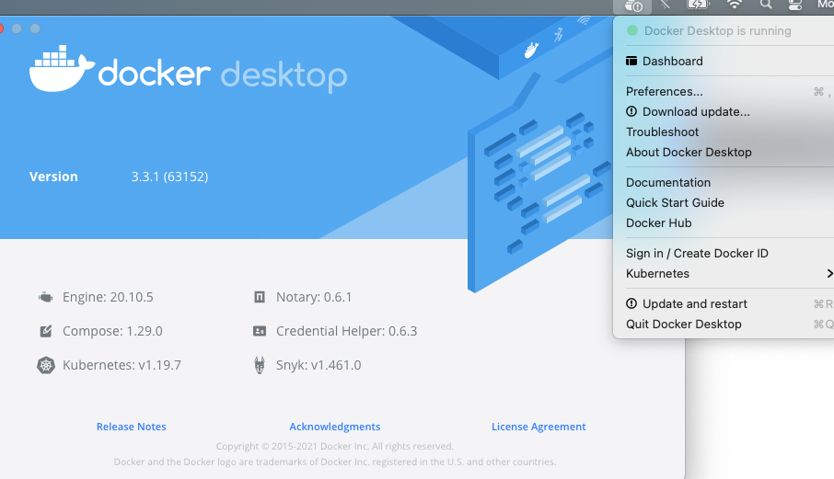Open Spotlight search magnifier icon
The height and width of the screenshot is (479, 834).
pyautogui.click(x=765, y=5)
